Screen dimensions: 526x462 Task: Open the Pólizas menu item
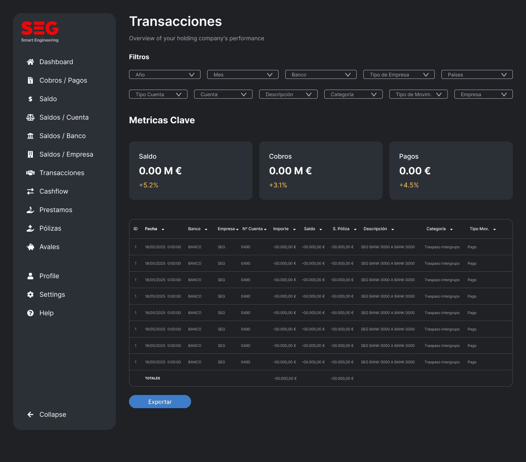(50, 229)
